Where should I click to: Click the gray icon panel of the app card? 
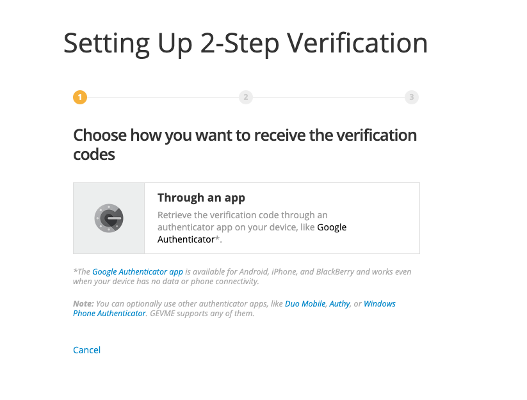(x=109, y=218)
